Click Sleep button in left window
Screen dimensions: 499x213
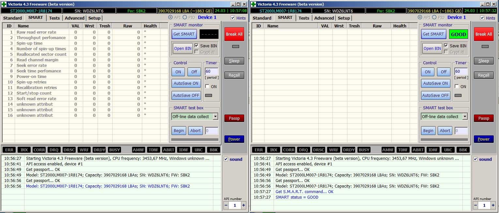click(x=234, y=61)
